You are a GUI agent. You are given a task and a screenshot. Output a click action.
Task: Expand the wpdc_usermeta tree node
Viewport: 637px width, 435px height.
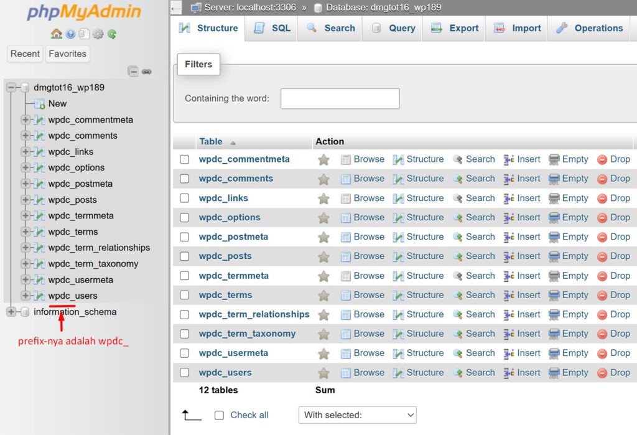[26, 279]
